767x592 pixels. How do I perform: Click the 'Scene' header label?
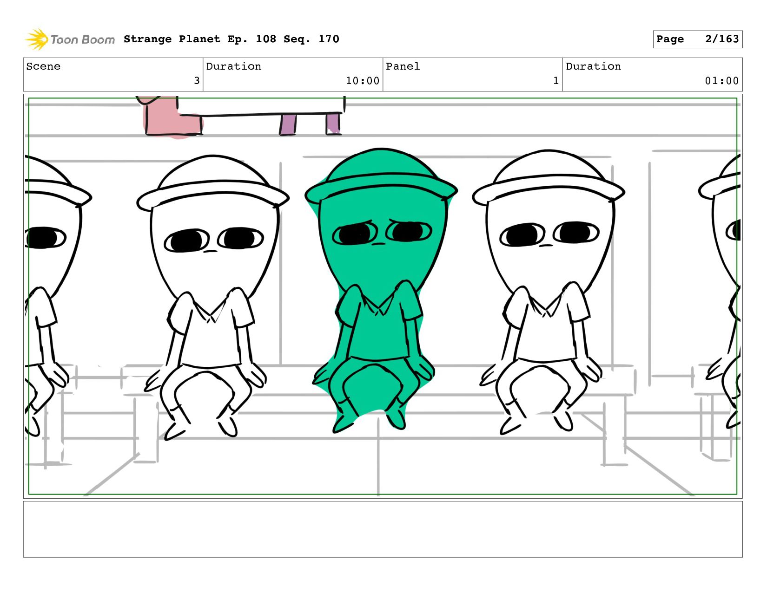(x=43, y=66)
